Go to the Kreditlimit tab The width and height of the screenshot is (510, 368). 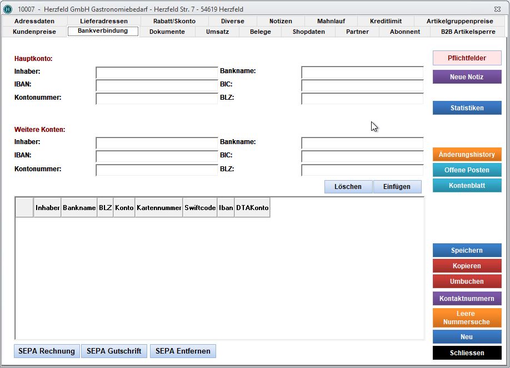[x=386, y=21]
